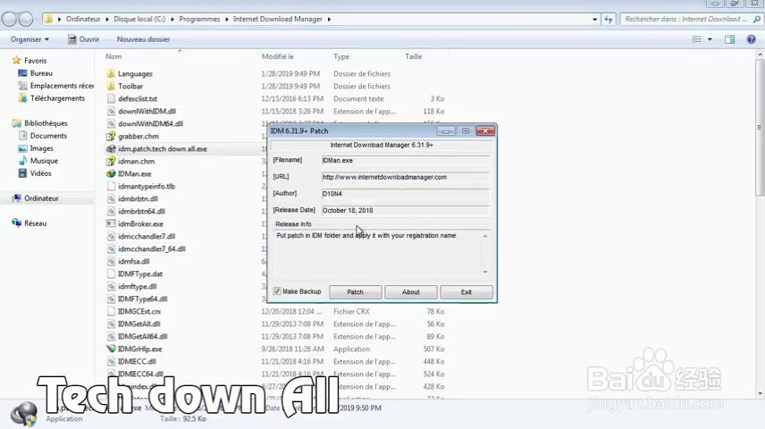The height and width of the screenshot is (429, 765).
Task: Select the Languages folder icon
Action: point(111,73)
